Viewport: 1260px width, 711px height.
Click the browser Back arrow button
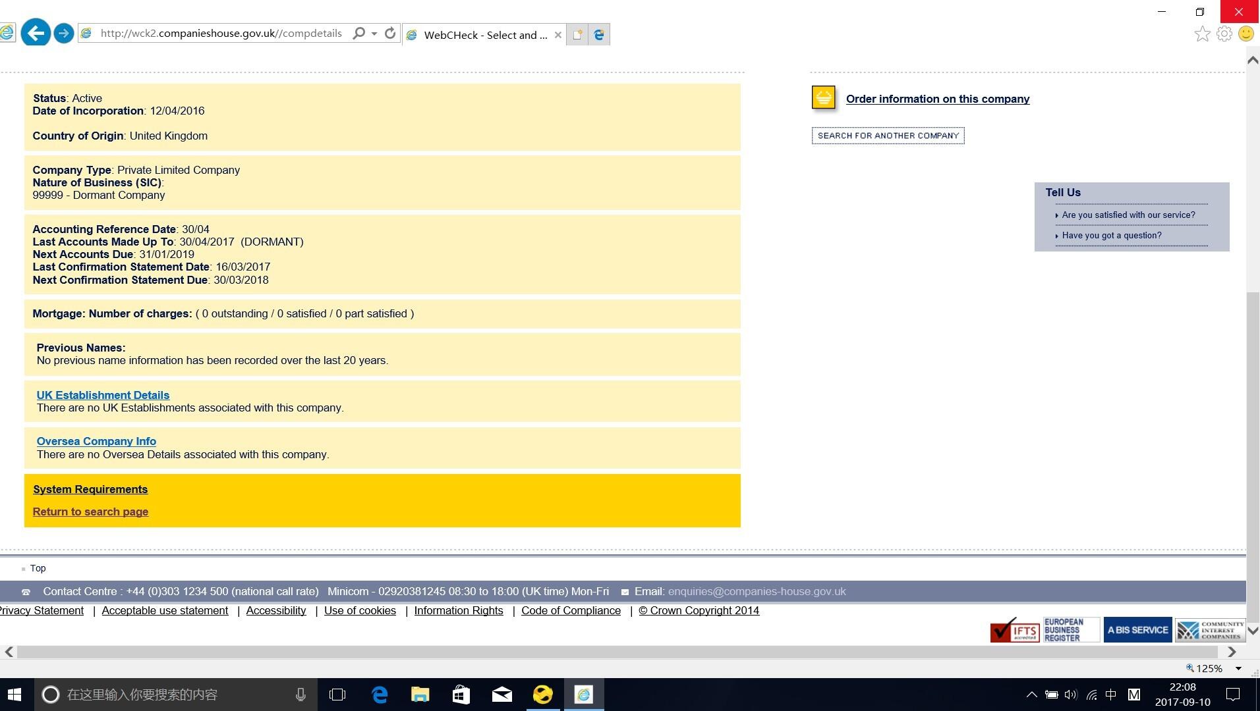36,33
